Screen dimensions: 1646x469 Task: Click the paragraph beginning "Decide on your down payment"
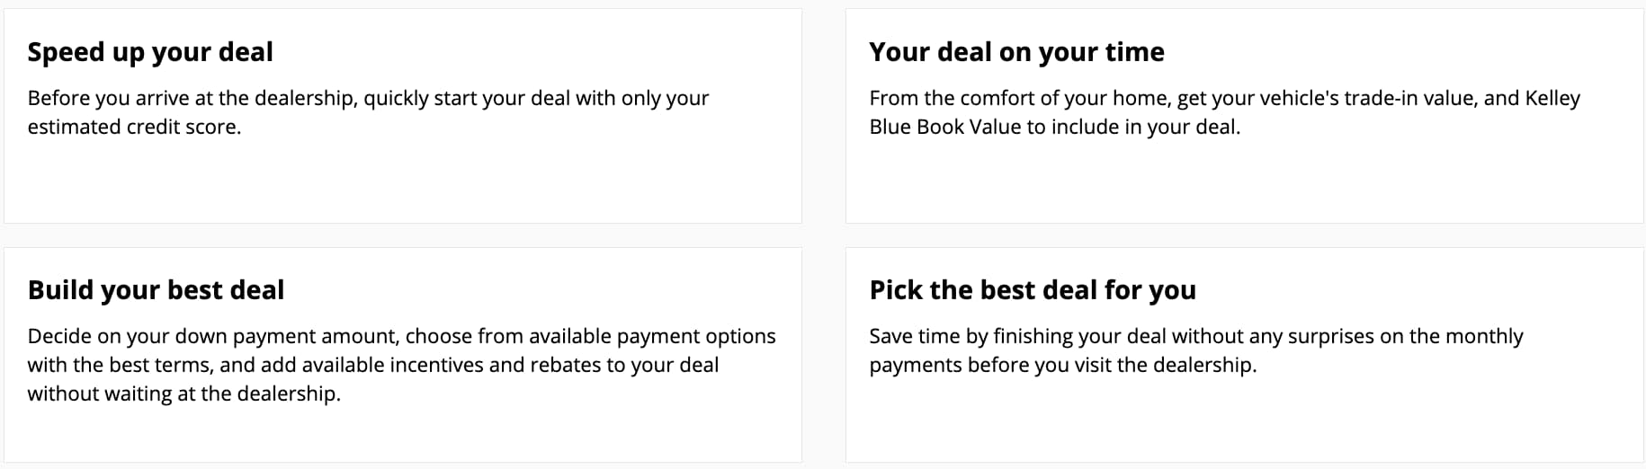point(401,365)
